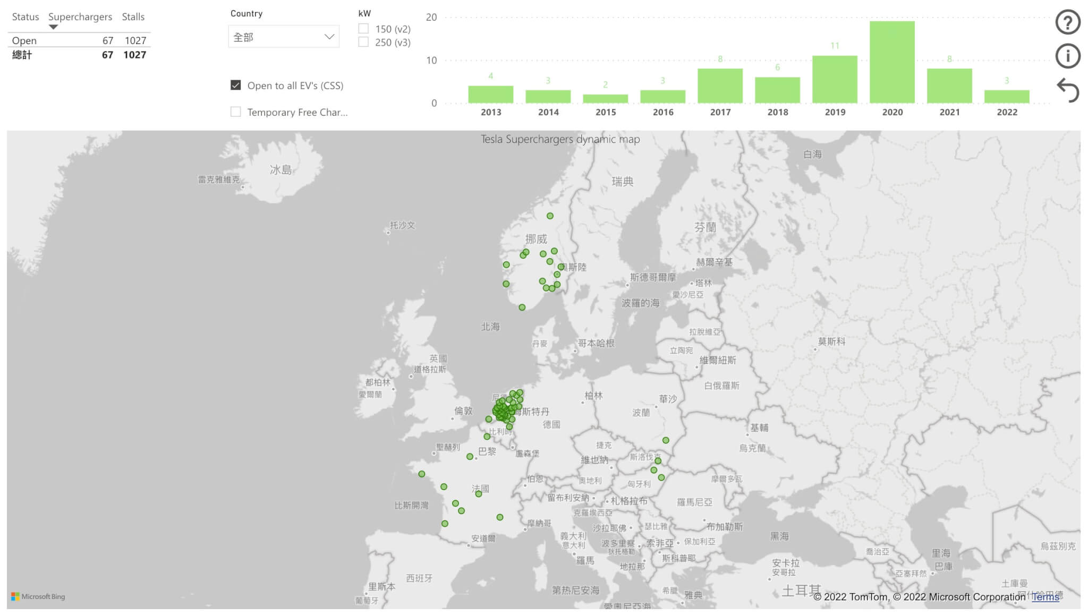This screenshot has width=1088, height=616.
Task: Click the westernmost France supercharger dot
Action: pyautogui.click(x=422, y=474)
